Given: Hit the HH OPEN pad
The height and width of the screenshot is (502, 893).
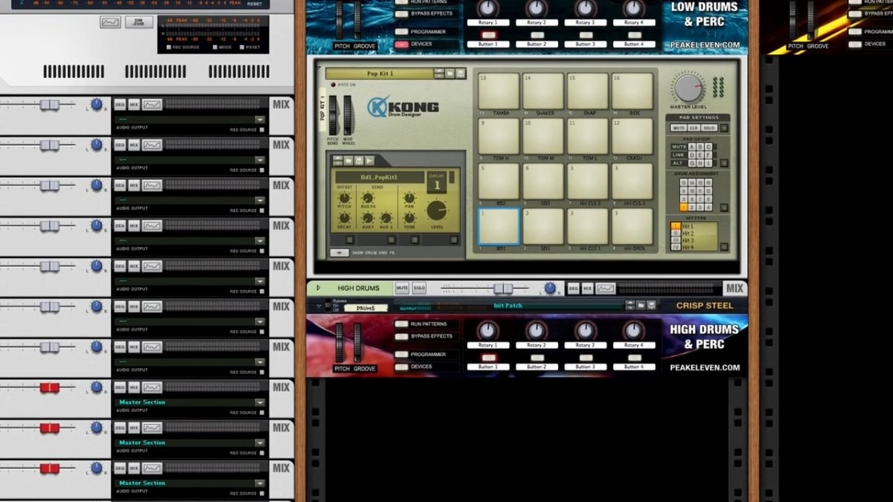Looking at the screenshot, I should (633, 226).
